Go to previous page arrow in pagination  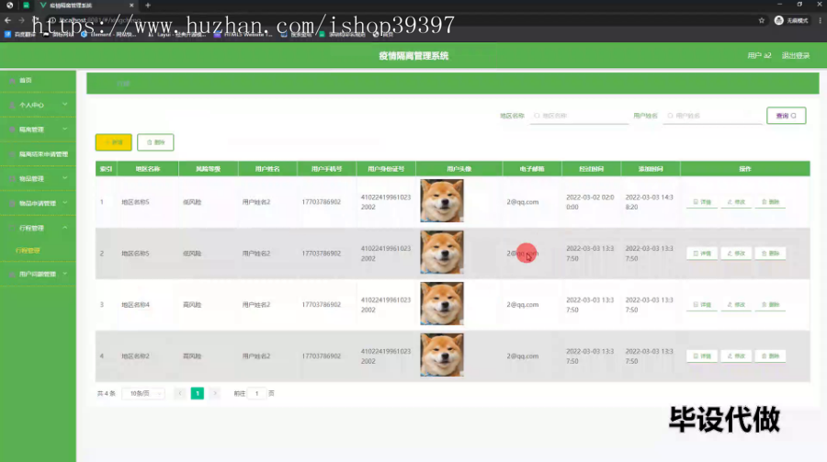pyautogui.click(x=180, y=393)
